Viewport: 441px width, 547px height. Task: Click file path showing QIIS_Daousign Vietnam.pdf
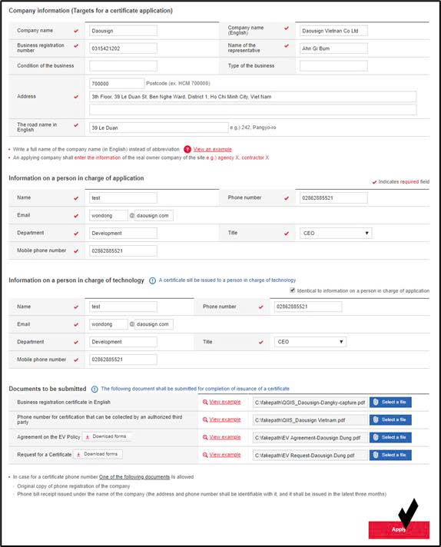[x=310, y=420]
